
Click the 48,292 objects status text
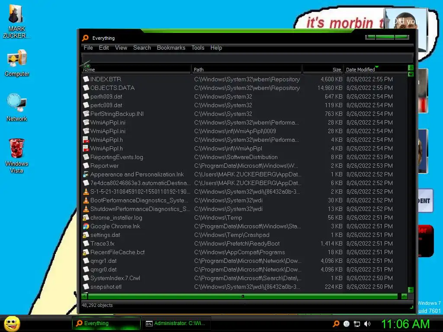(97, 305)
